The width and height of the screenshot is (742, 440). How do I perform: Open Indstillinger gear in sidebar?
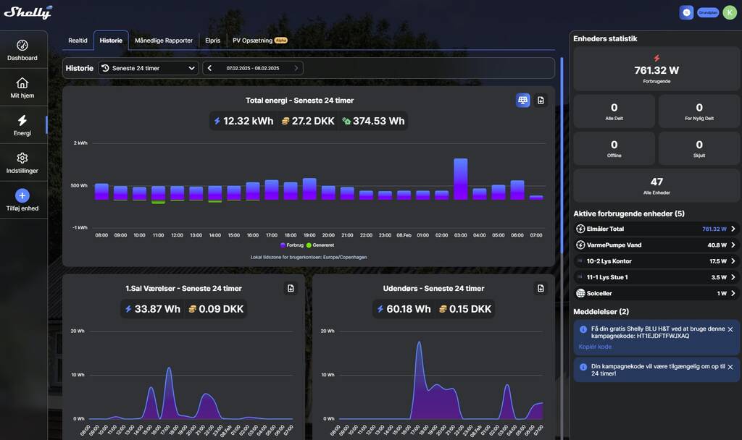(x=22, y=163)
